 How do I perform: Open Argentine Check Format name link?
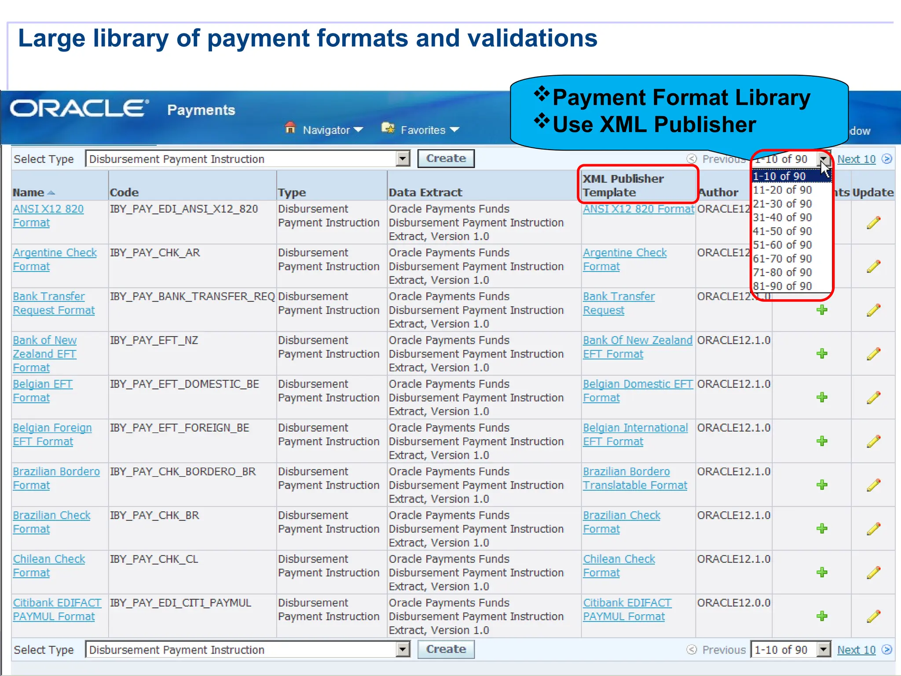point(55,259)
